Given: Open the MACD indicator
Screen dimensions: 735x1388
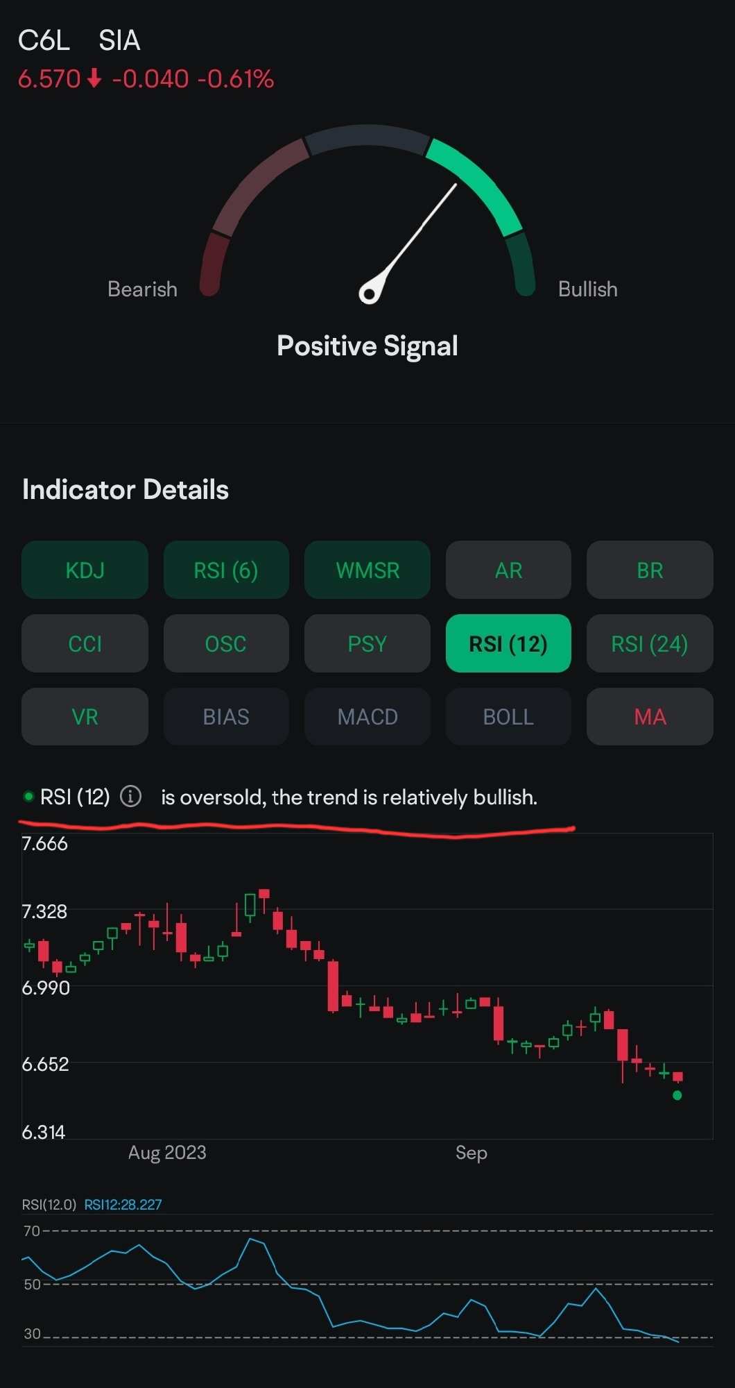Looking at the screenshot, I should (x=367, y=716).
